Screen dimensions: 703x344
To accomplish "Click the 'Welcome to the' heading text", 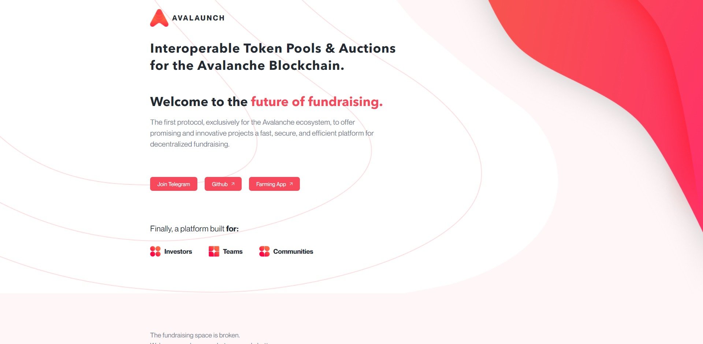I will coord(199,102).
